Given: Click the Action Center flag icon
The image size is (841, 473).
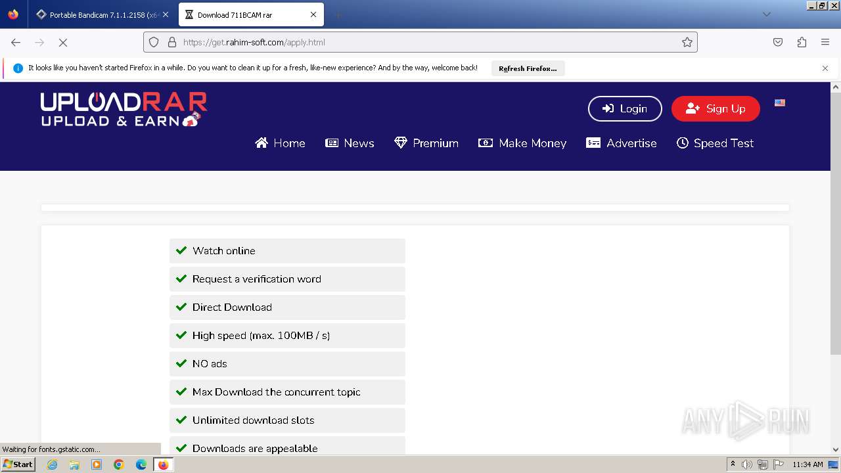Looking at the screenshot, I should click(779, 464).
